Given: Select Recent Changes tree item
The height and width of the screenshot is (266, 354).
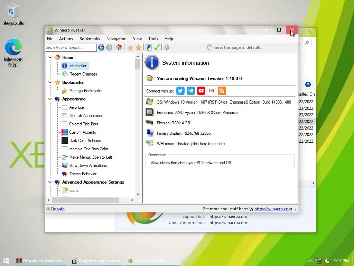Looking at the screenshot, I should click(83, 74).
